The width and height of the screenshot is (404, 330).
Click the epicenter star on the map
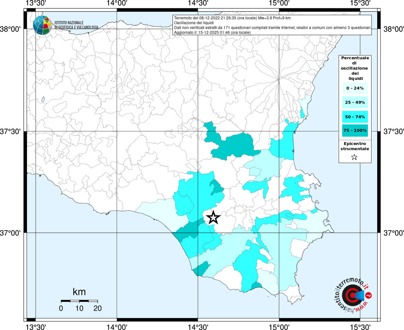213,218
